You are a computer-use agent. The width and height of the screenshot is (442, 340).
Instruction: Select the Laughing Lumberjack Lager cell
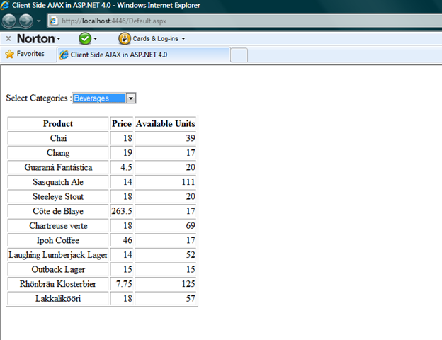click(58, 255)
